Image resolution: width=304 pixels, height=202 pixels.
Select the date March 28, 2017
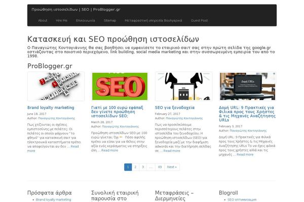click(102, 122)
